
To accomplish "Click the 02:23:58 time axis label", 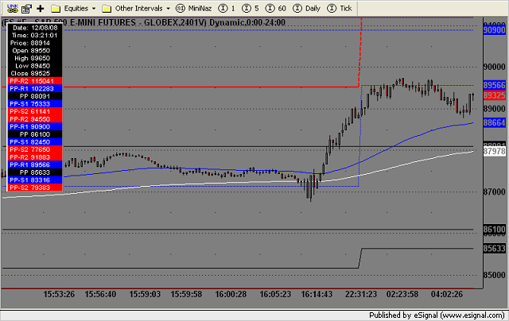I will pyautogui.click(x=402, y=295).
